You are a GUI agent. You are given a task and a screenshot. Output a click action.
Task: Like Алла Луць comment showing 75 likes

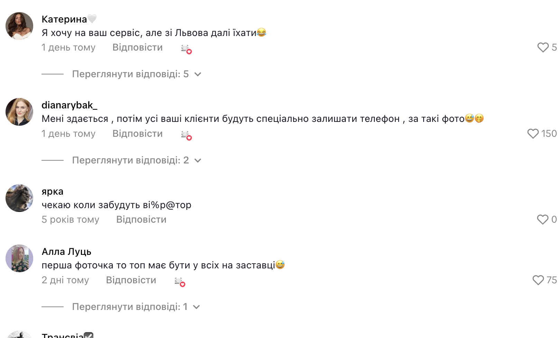538,280
